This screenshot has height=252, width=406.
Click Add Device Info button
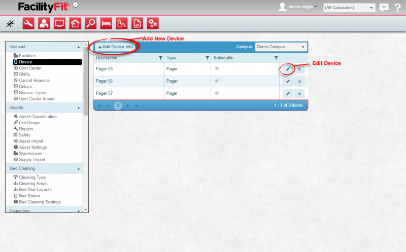(x=116, y=47)
